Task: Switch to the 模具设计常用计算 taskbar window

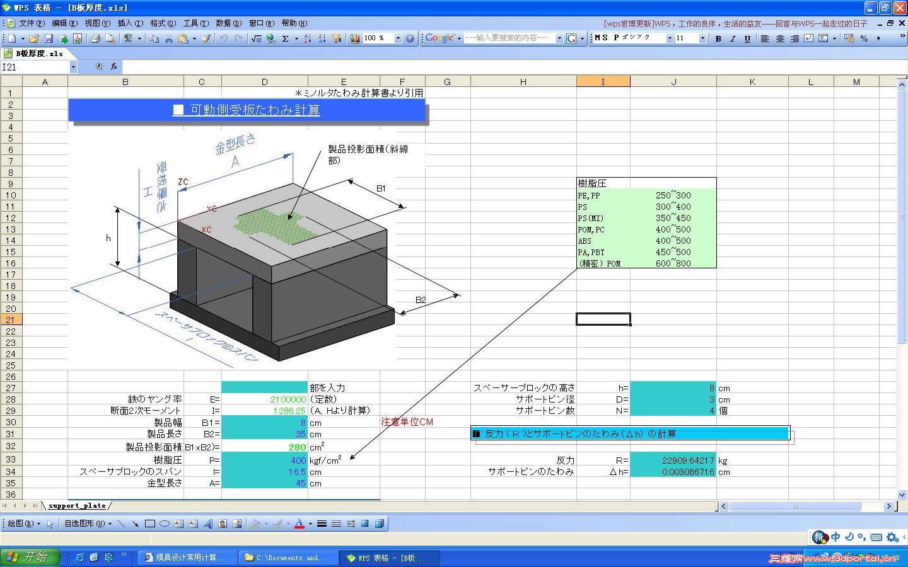Action: [x=187, y=558]
